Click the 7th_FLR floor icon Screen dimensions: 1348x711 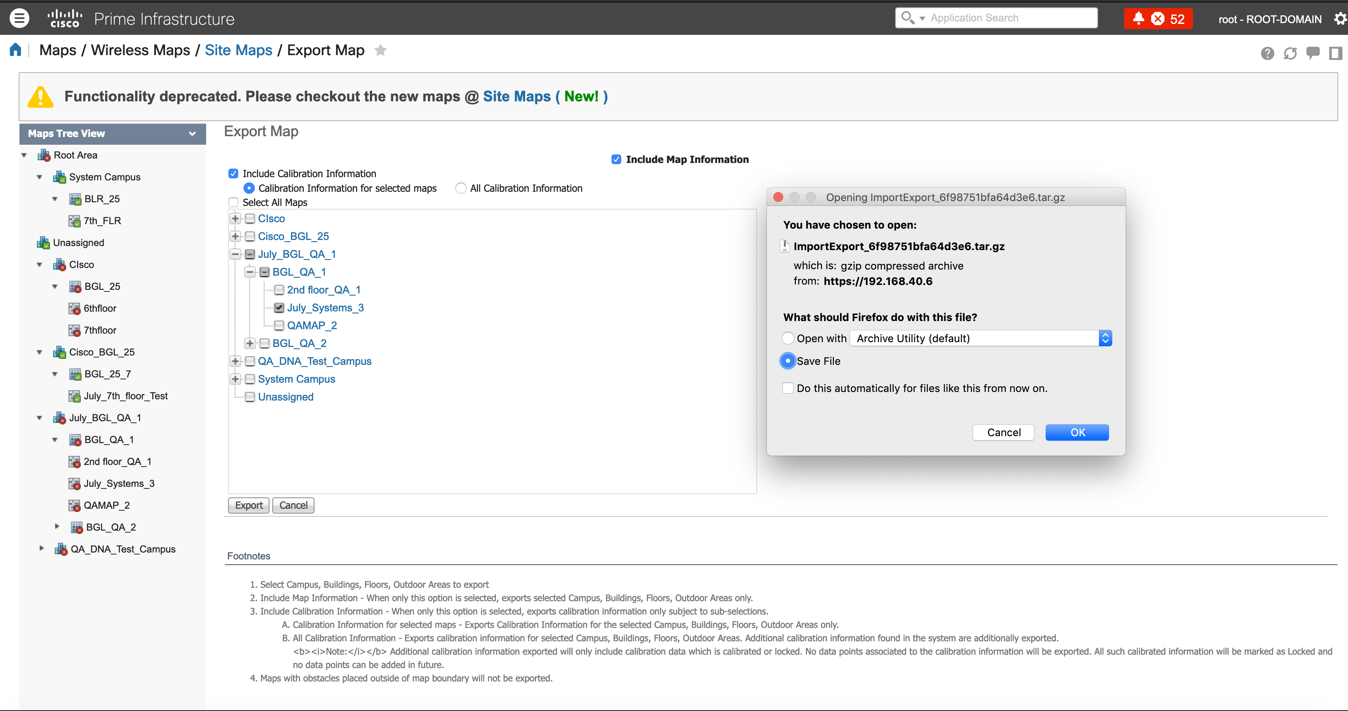[x=74, y=221]
